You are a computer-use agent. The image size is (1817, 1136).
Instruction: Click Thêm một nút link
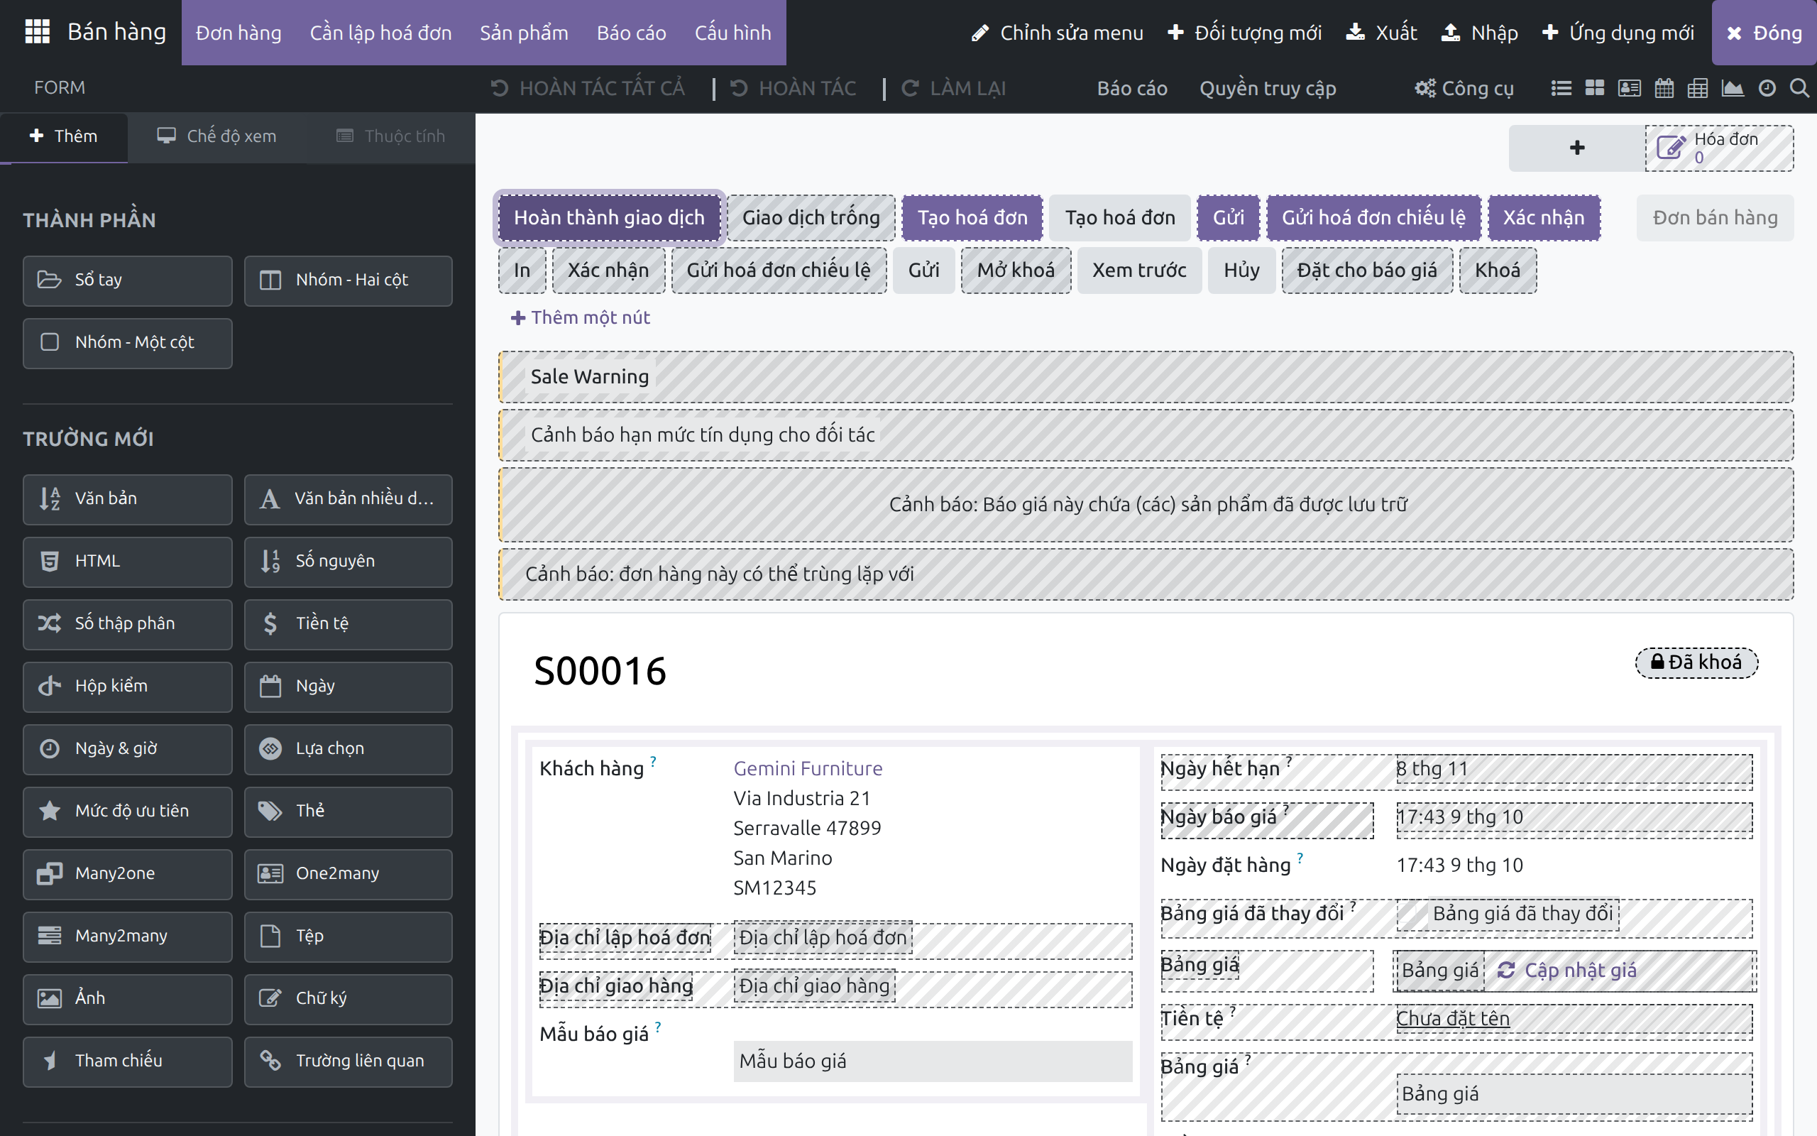581,317
